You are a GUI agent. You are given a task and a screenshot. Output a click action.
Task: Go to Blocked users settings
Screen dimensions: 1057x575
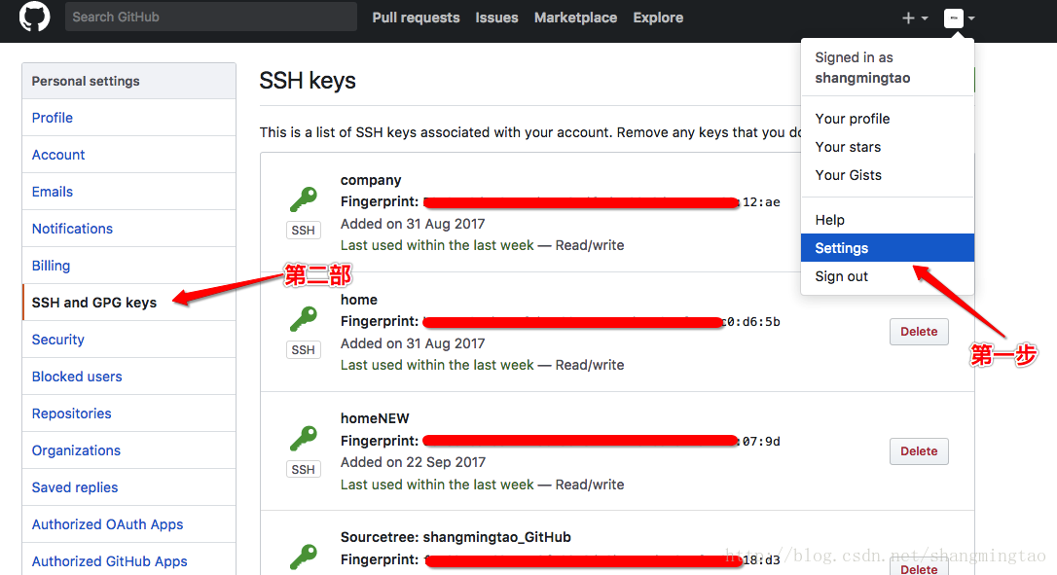tap(128, 377)
